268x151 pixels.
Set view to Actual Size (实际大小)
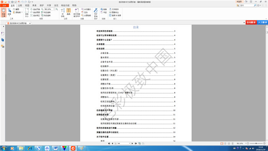pyautogui.click(x=27, y=13)
